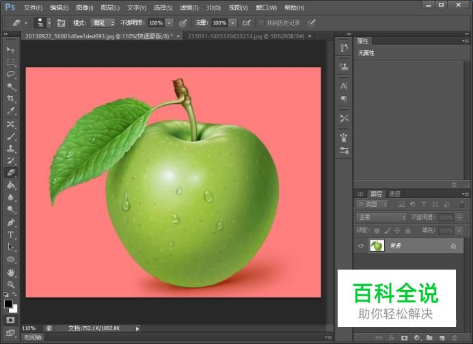
Task: Click the zoom level 110% field
Action: [x=29, y=328]
